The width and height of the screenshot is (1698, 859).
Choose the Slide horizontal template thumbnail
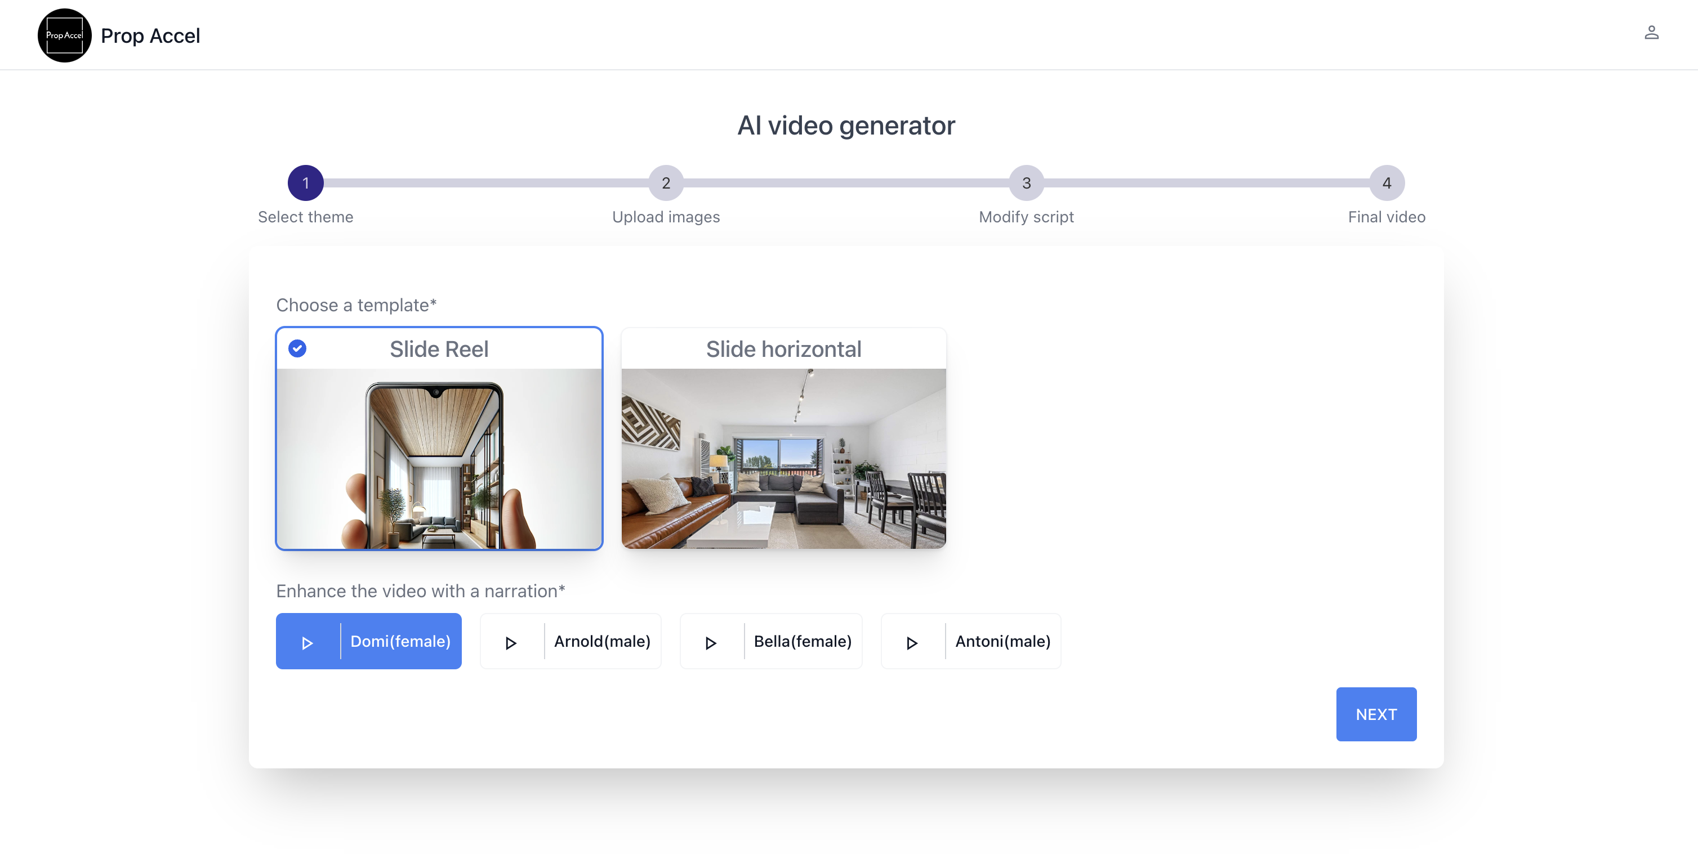click(x=783, y=458)
